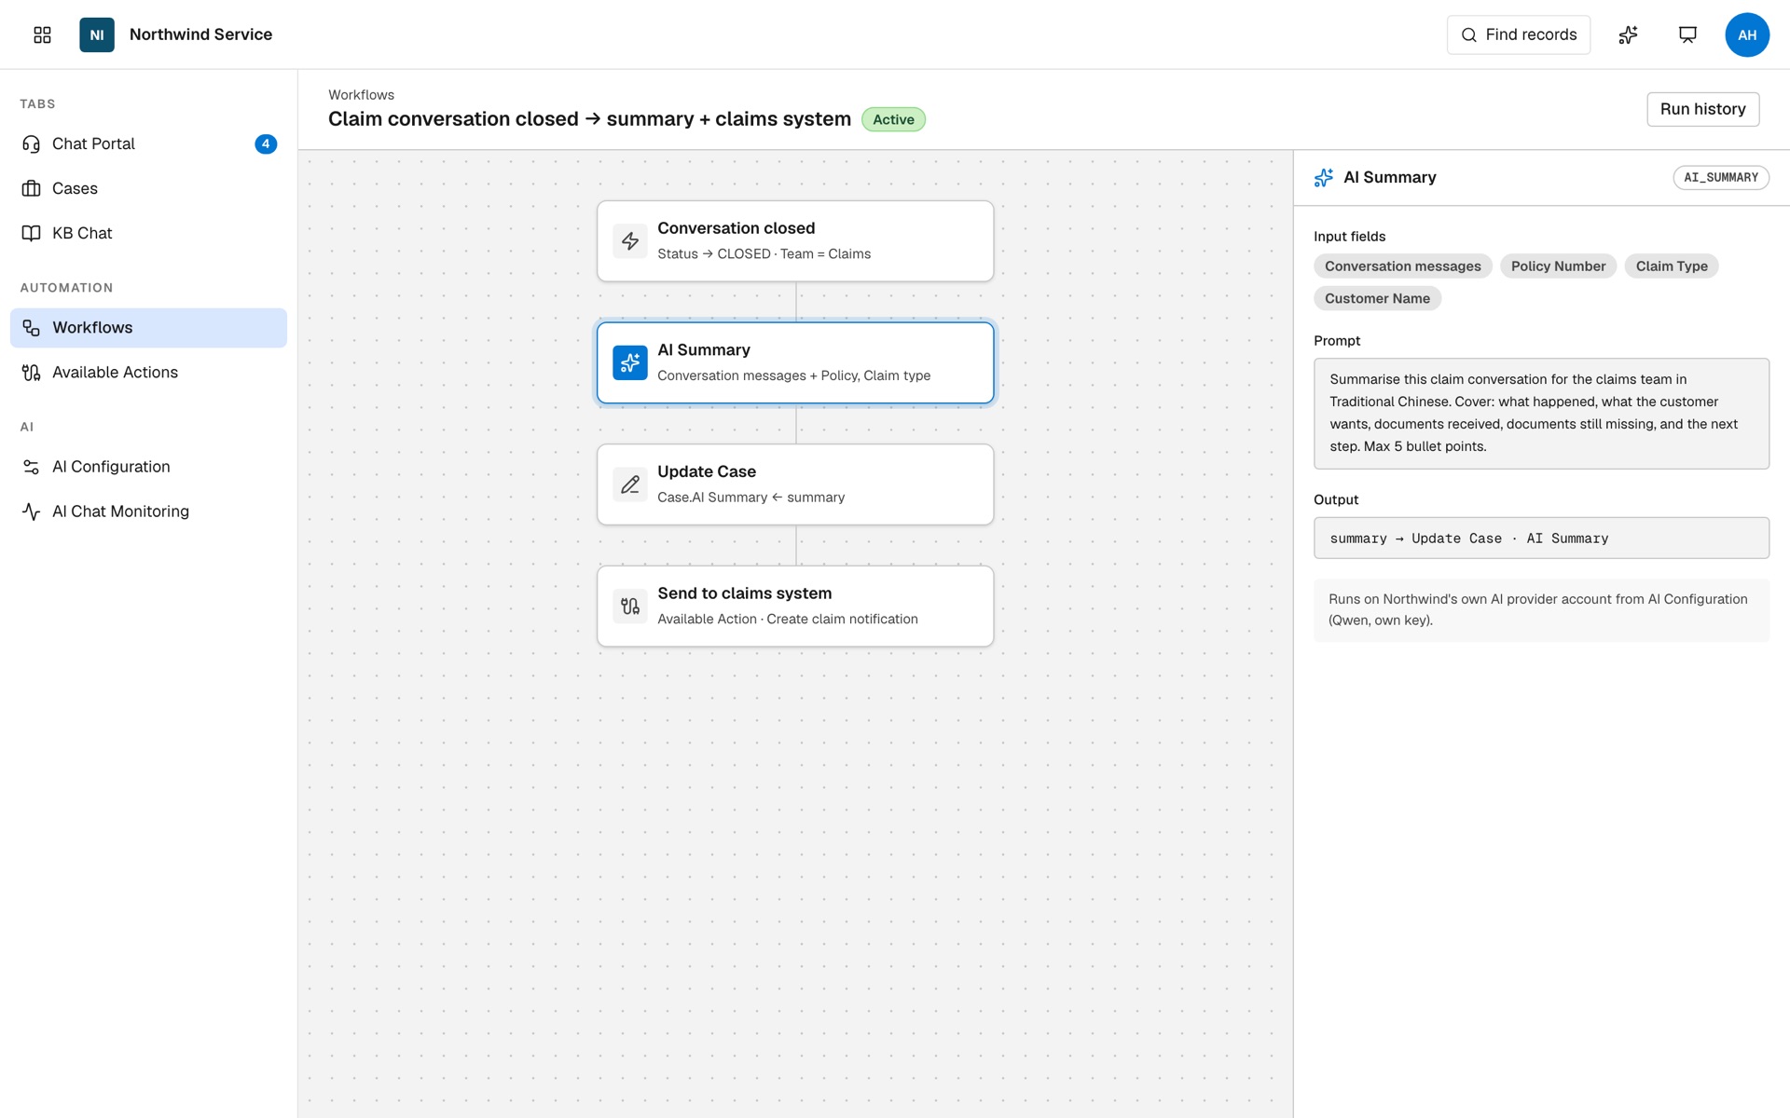Click the Customer Name input chip
This screenshot has height=1118, width=1790.
pos(1377,298)
